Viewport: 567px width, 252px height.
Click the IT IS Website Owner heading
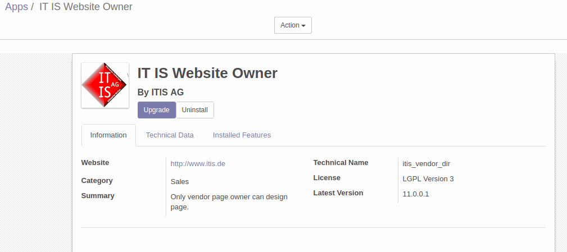click(207, 73)
